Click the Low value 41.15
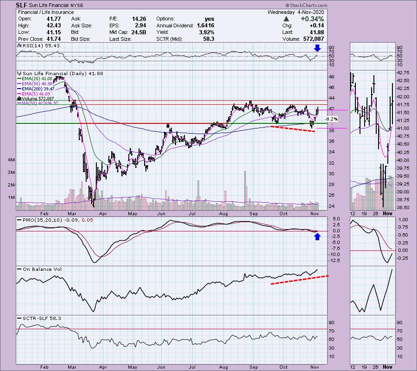 54,32
